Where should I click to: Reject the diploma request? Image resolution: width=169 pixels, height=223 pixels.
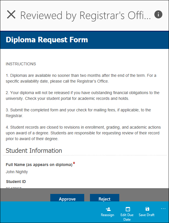105,198
